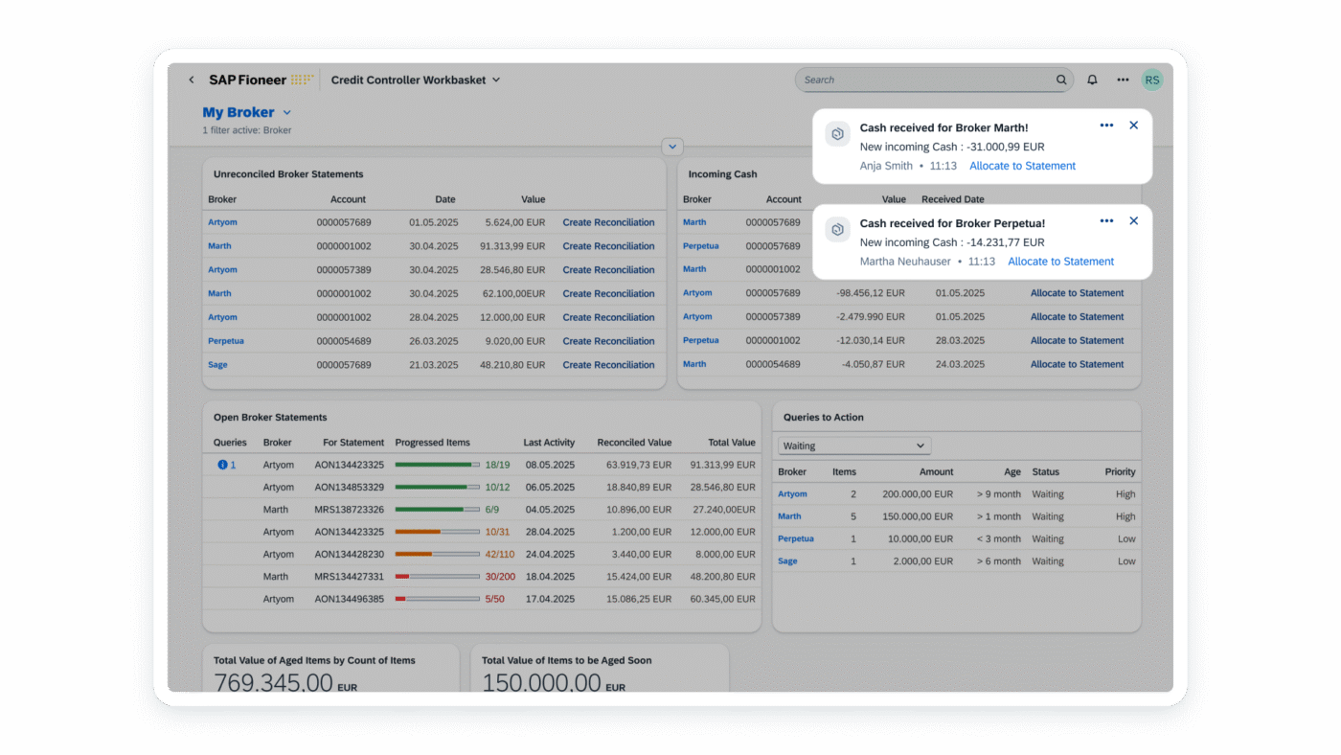1341x755 pixels.
Task: Click the back navigation arrow
Action: pyautogui.click(x=191, y=80)
